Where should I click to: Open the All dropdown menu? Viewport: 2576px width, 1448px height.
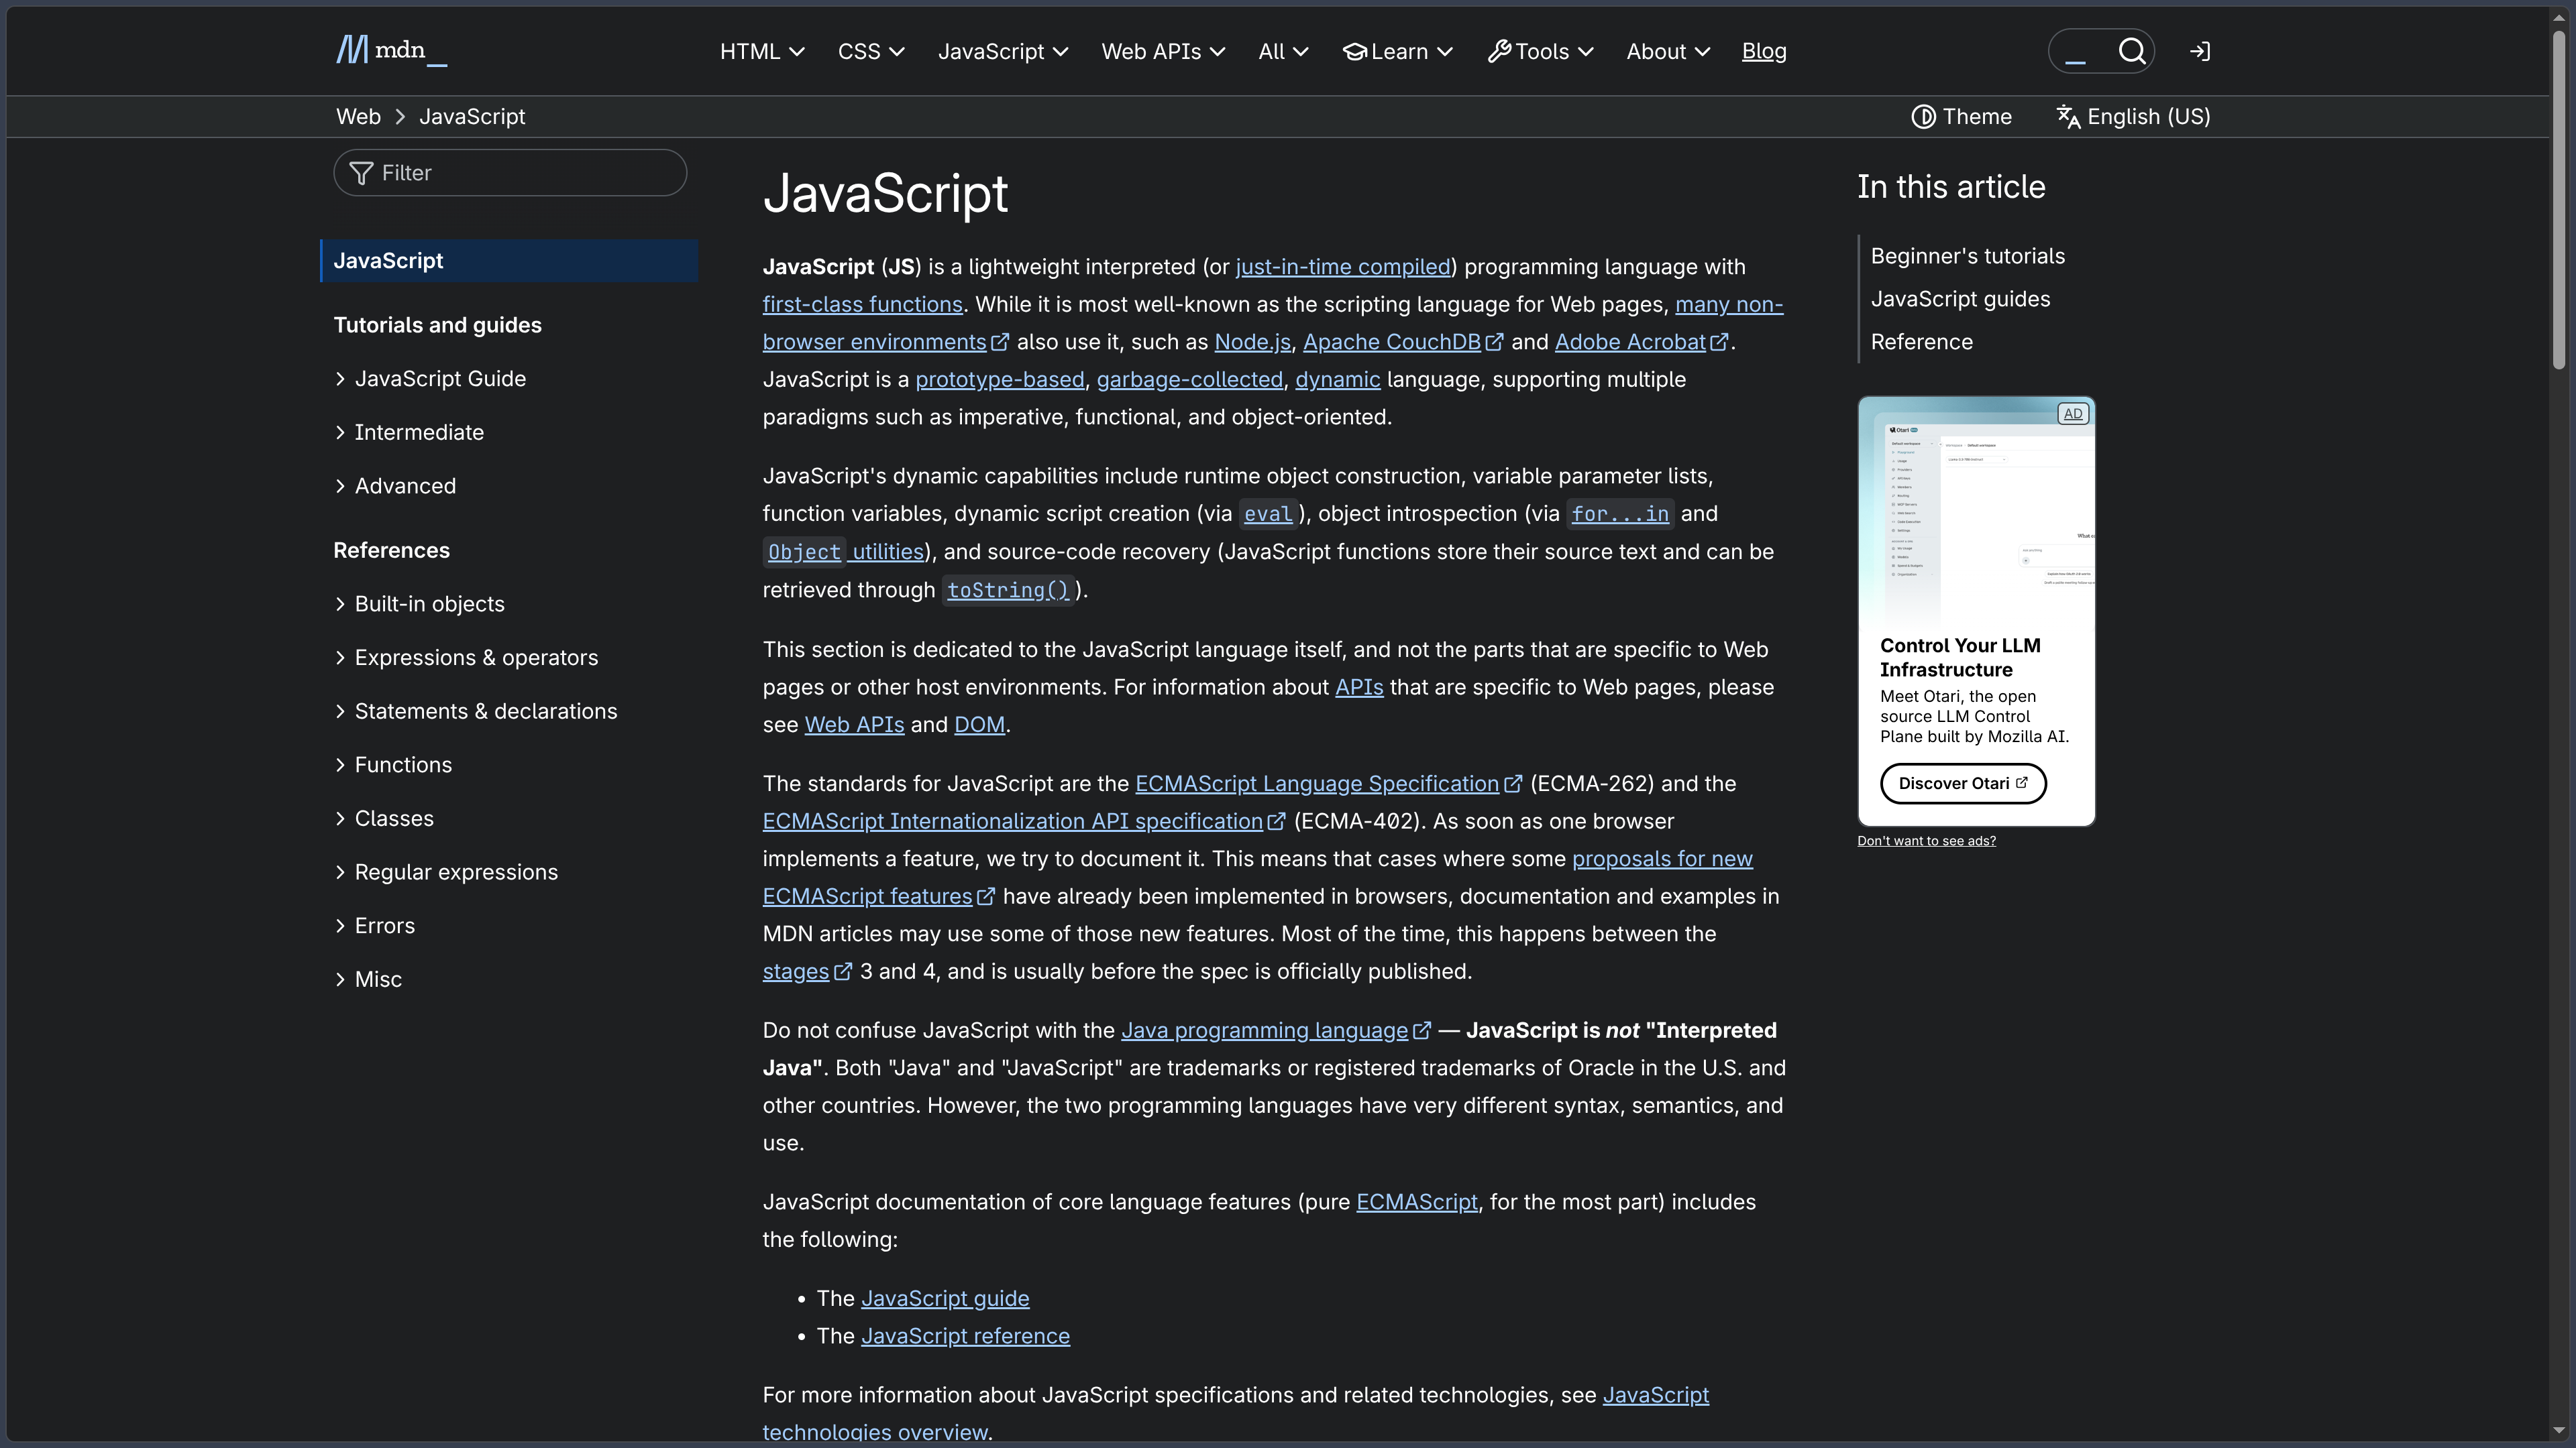[1283, 51]
